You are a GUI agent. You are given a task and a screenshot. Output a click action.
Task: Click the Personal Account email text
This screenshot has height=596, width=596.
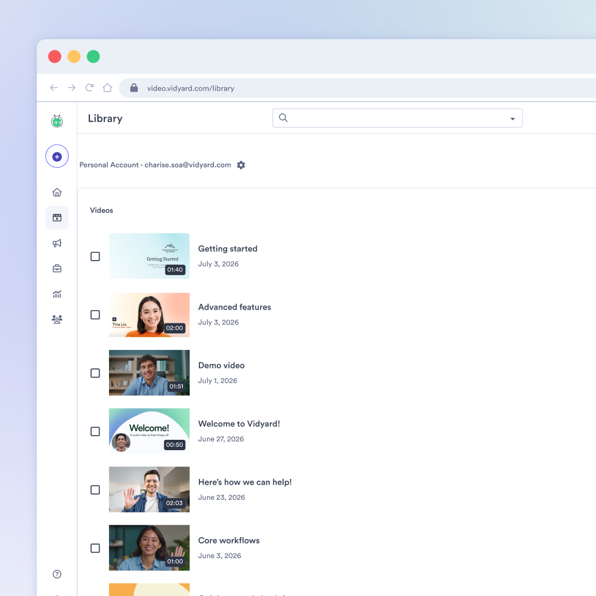coord(155,165)
